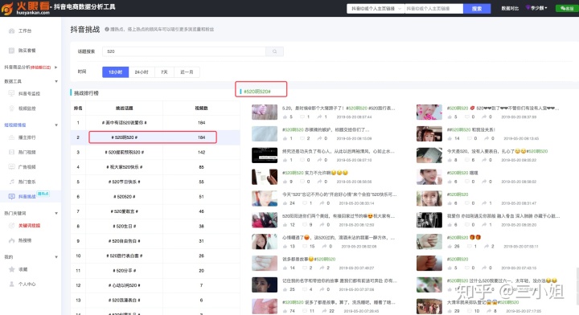Click the 关键词挖掘 sidebar icon

pyautogui.click(x=12, y=225)
